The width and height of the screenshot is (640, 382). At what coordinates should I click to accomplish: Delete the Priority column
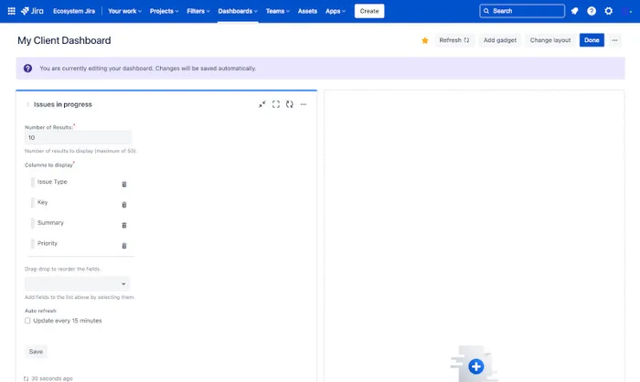click(124, 246)
